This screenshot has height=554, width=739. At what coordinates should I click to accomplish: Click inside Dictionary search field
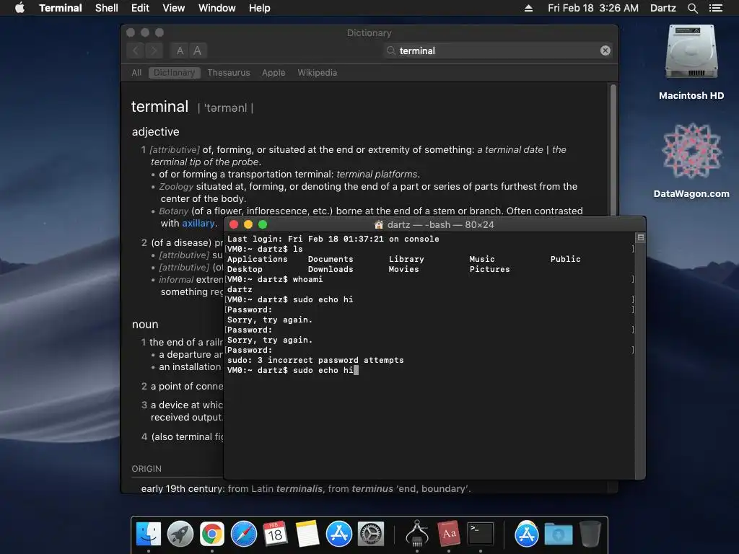497,50
